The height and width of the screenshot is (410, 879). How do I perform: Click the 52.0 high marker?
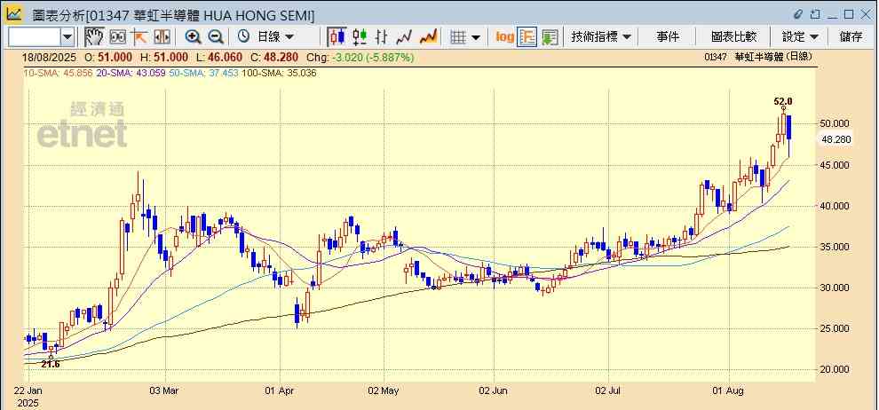point(783,101)
